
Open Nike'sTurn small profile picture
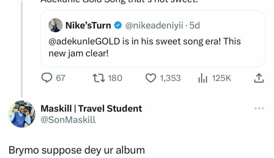55,25
